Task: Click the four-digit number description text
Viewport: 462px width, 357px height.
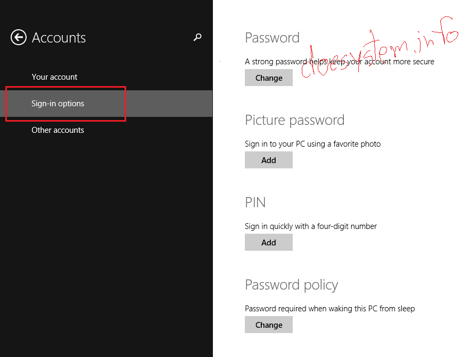Action: [310, 226]
